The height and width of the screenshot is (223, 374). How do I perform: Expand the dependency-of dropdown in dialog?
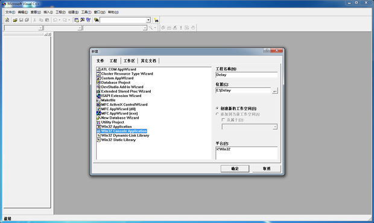tap(275, 127)
